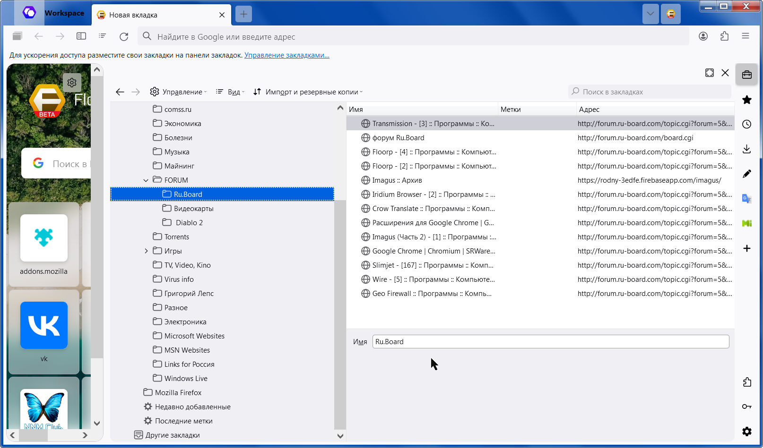Viewport: 763px width, 448px height.
Task: Open the MiXplorer green sidebar icon
Action: [x=747, y=223]
